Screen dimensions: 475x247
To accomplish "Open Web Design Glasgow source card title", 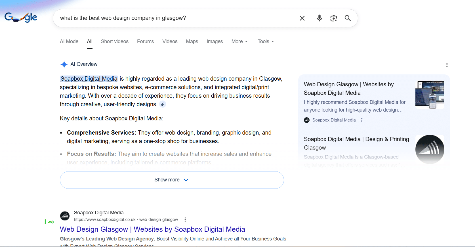I will [349, 89].
